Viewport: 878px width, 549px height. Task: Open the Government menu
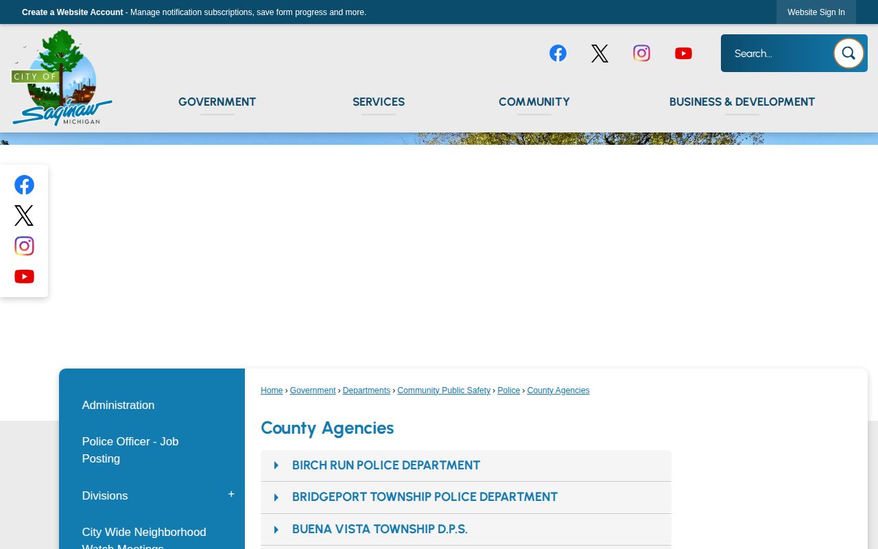pos(217,102)
